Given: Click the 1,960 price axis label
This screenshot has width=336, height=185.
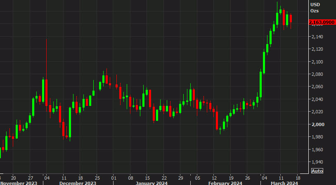Looking at the screenshot, I should click(317, 149).
